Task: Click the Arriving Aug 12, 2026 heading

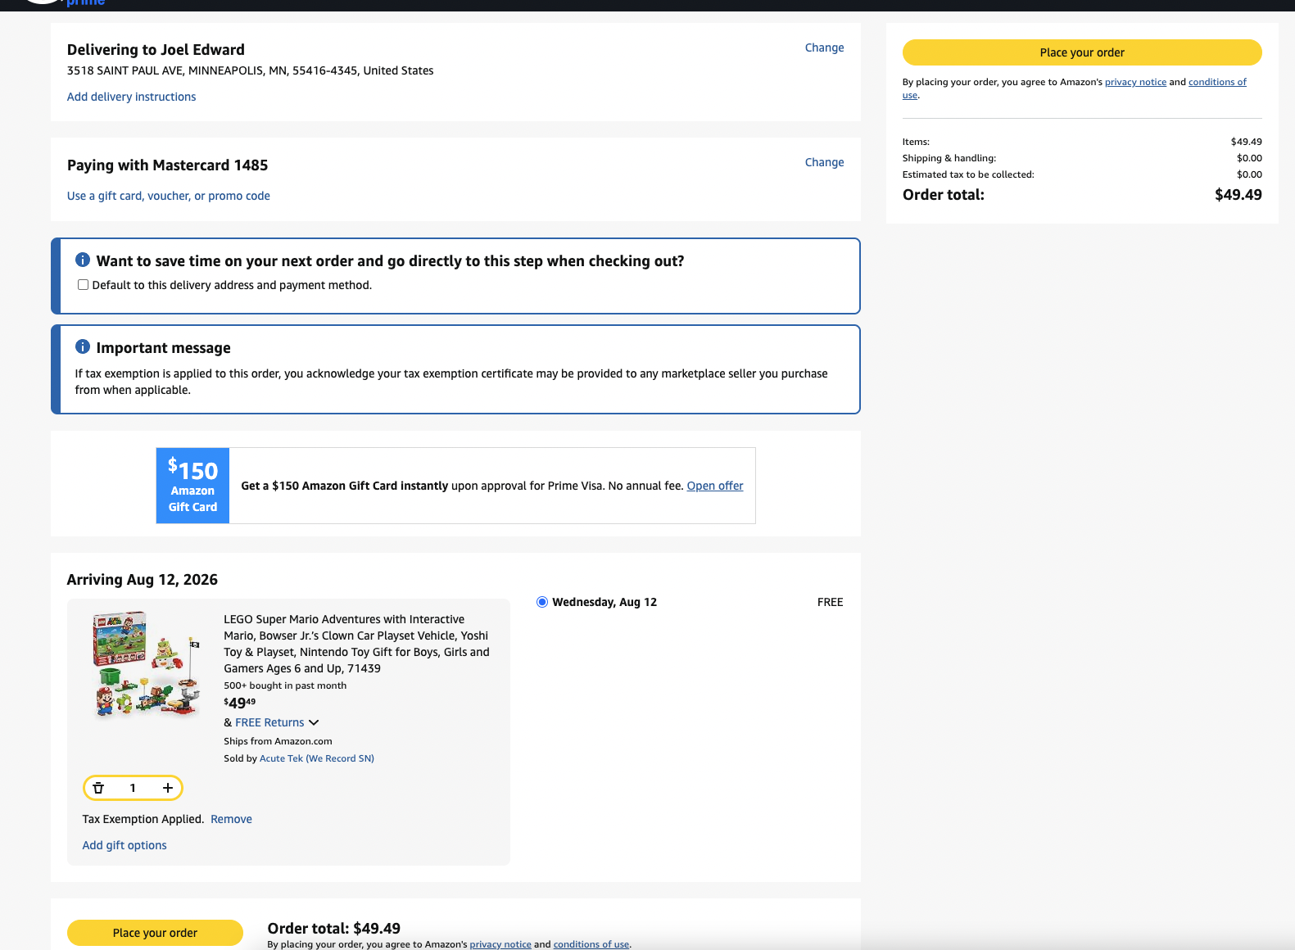Action: 143,580
